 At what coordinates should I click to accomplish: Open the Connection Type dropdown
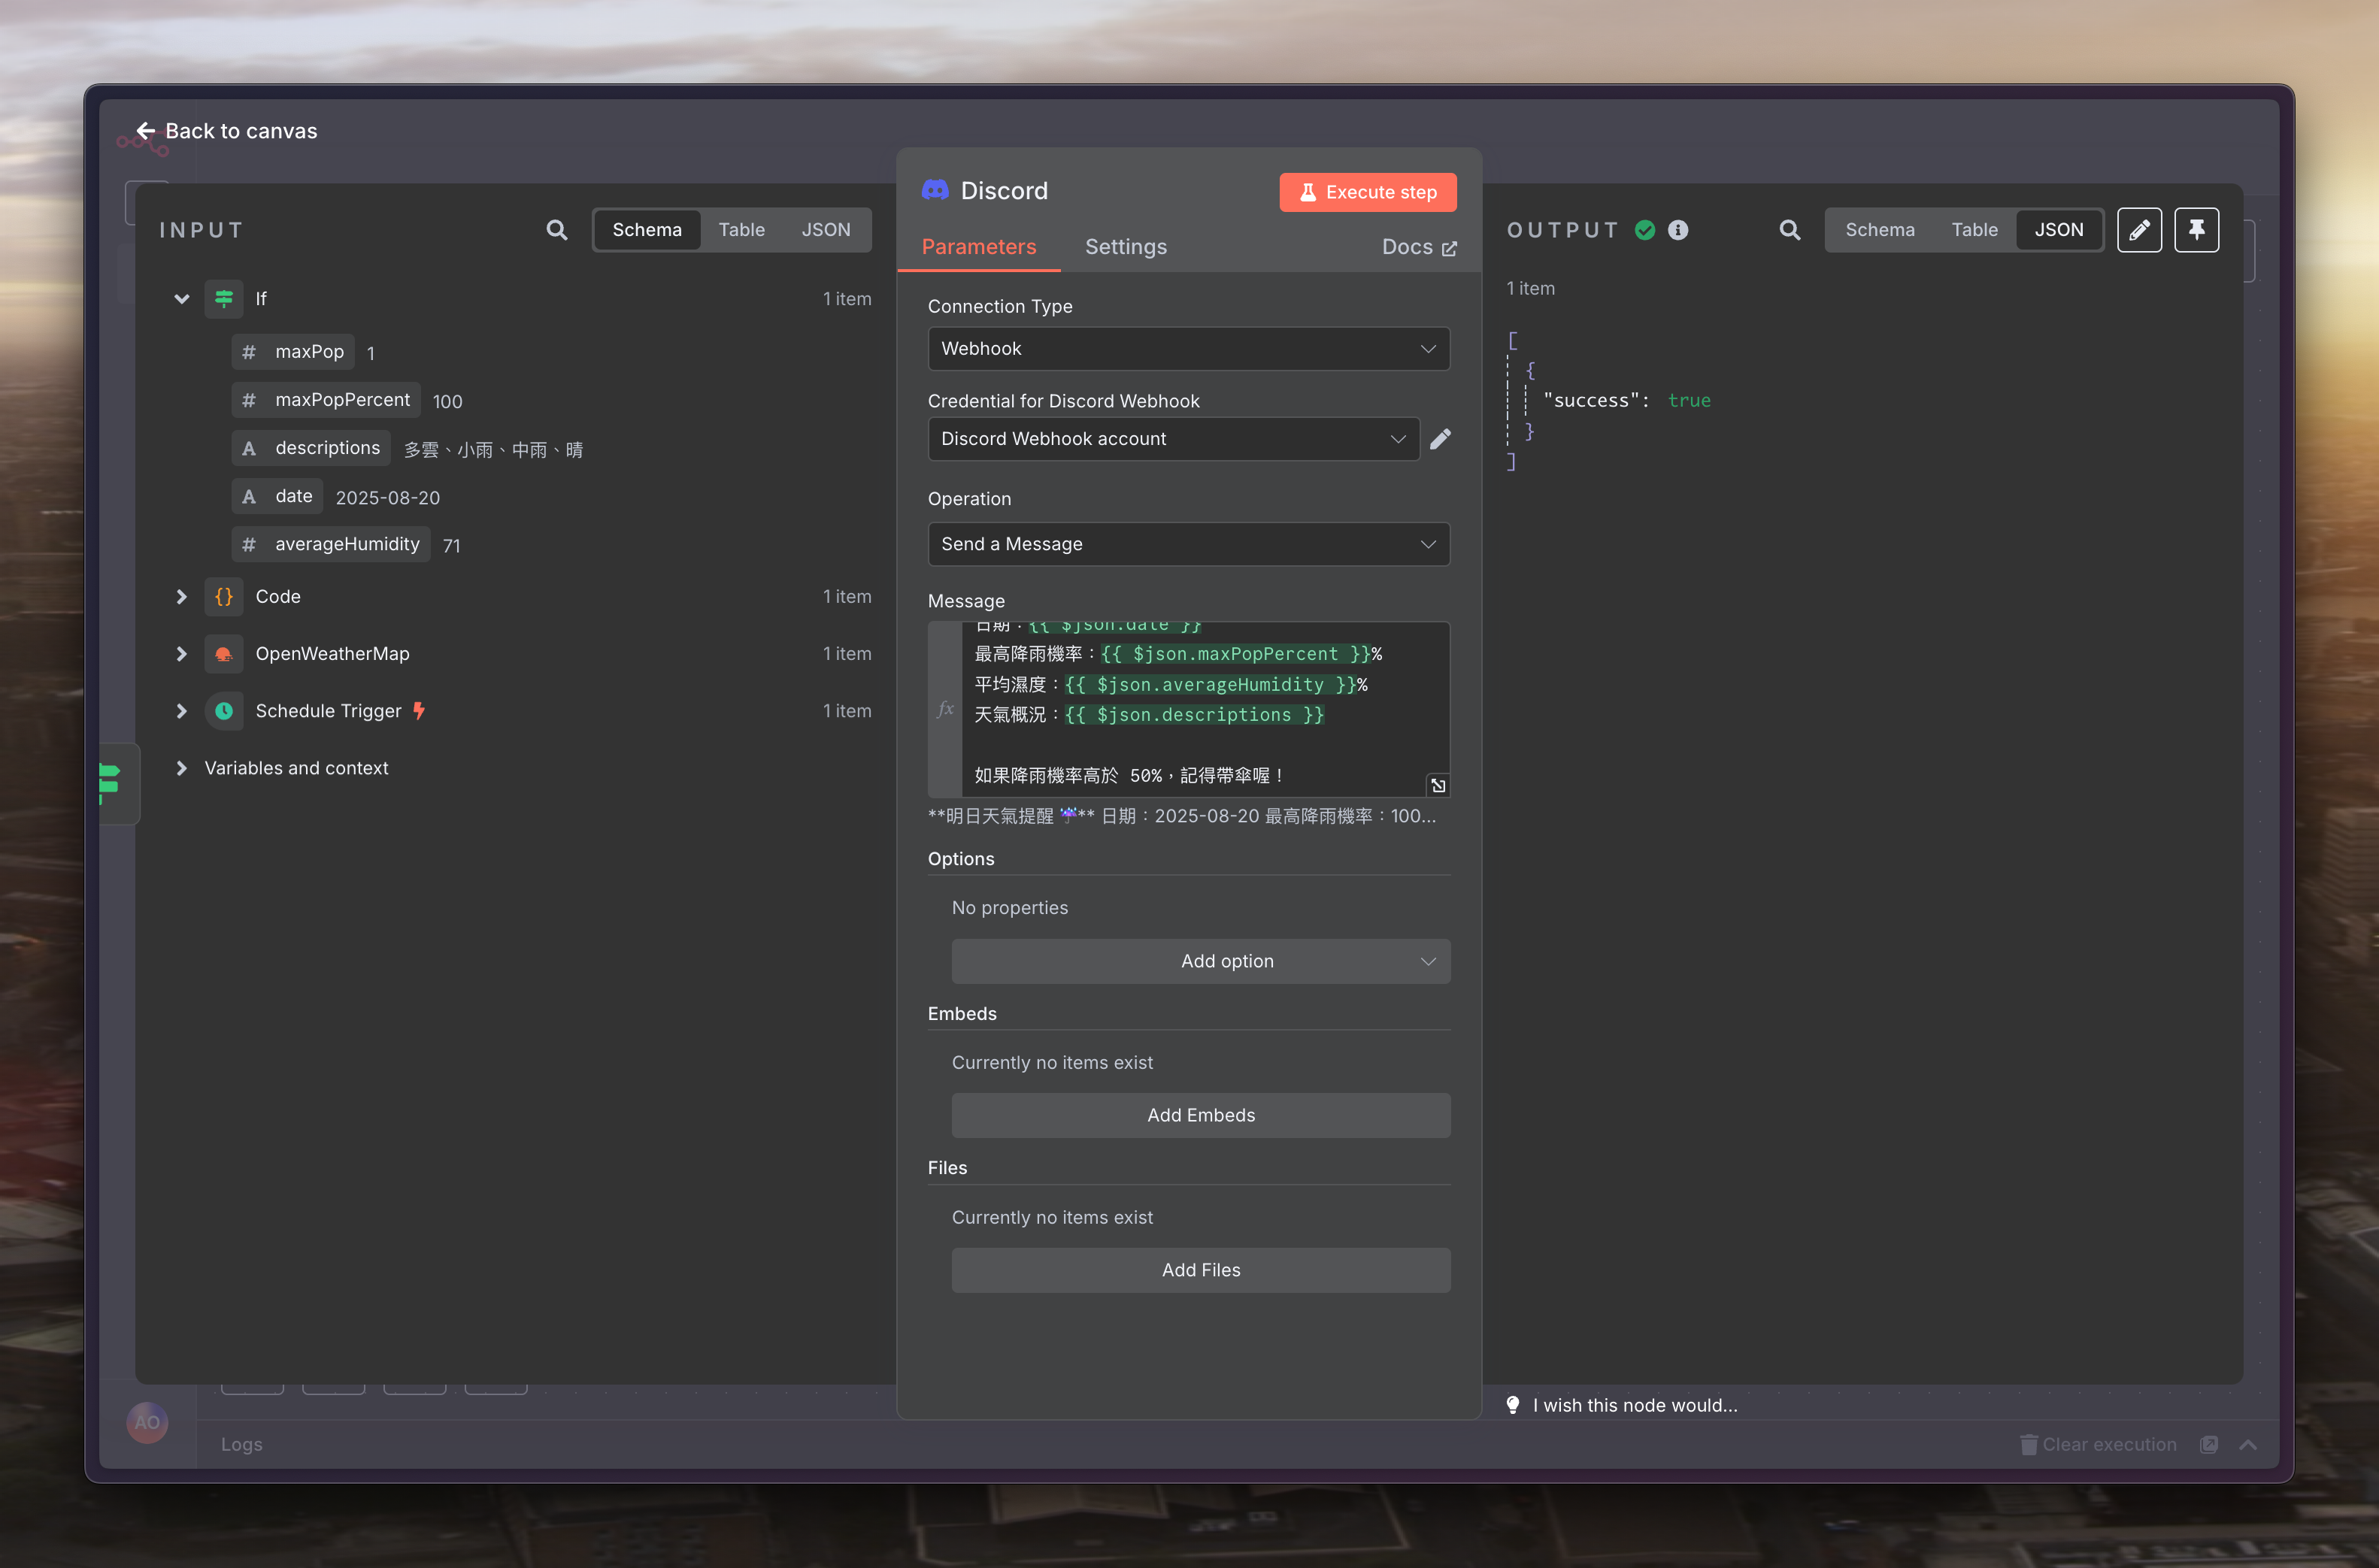[x=1188, y=349]
